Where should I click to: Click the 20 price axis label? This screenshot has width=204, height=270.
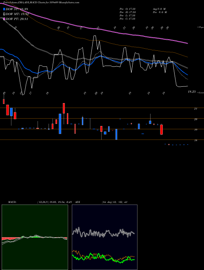195,119
